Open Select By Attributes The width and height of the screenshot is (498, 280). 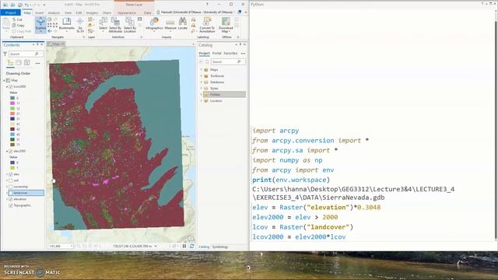[x=115, y=25]
